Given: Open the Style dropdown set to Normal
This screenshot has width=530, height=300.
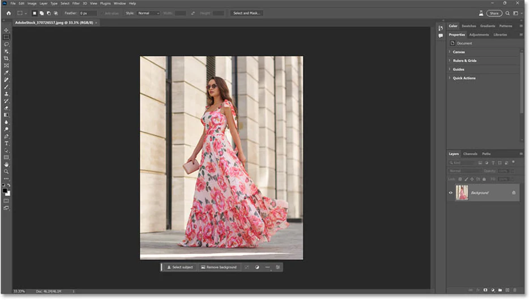Looking at the screenshot, I should [148, 13].
